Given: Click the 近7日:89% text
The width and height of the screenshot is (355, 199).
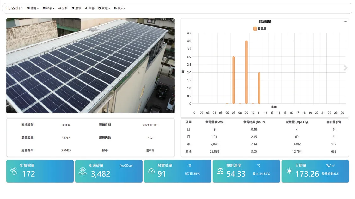Looking at the screenshot, I should [x=192, y=174].
